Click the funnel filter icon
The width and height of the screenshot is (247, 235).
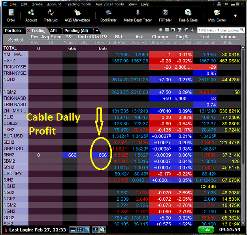[x=186, y=30]
